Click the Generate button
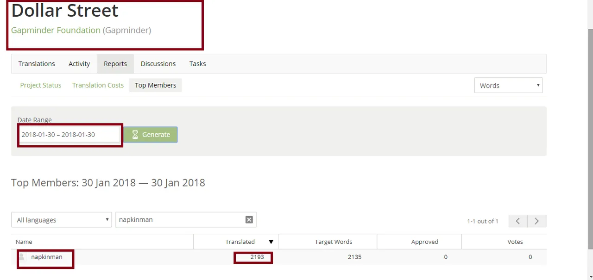 [150, 135]
